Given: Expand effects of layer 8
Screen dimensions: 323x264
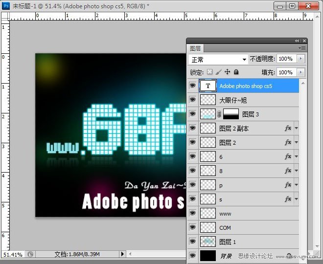Looking at the screenshot, I should coord(297,171).
